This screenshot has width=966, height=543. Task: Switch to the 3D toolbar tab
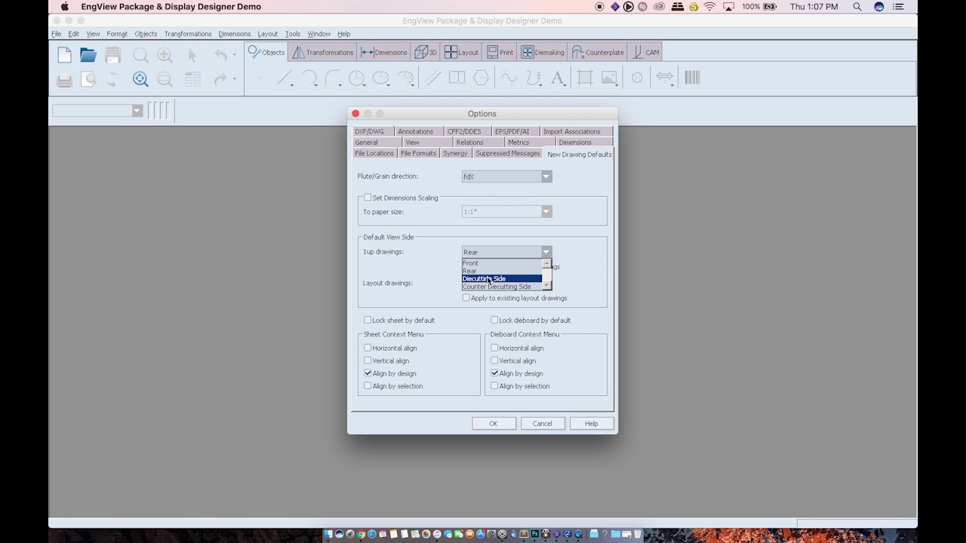[425, 52]
